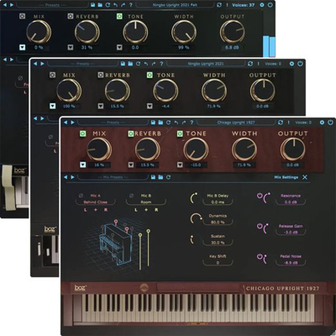Click Pedal Noise -8.9 dB value field
The image size is (336, 336).
(290, 262)
